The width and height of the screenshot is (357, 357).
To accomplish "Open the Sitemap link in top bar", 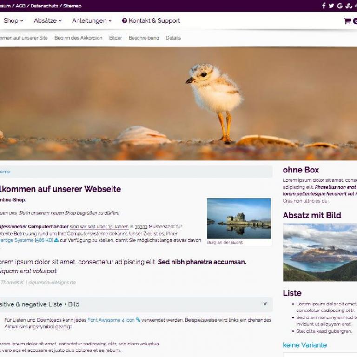I will (x=73, y=6).
